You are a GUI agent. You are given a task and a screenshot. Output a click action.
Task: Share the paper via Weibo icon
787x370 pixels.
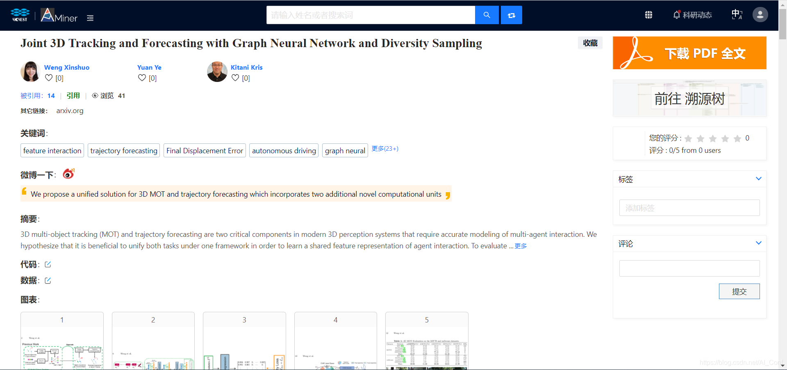68,174
